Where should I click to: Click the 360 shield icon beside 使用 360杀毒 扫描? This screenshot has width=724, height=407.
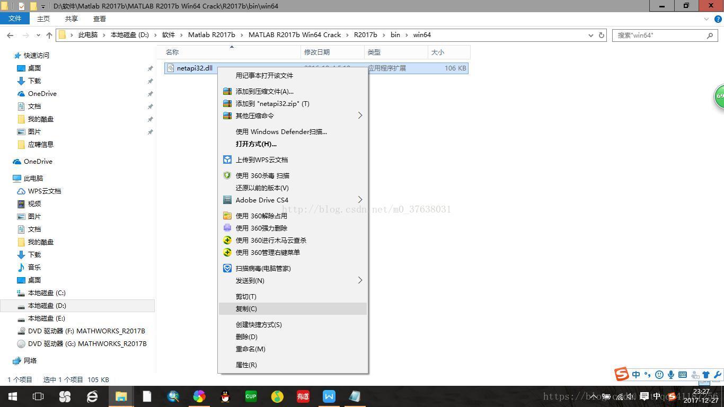pyautogui.click(x=227, y=175)
